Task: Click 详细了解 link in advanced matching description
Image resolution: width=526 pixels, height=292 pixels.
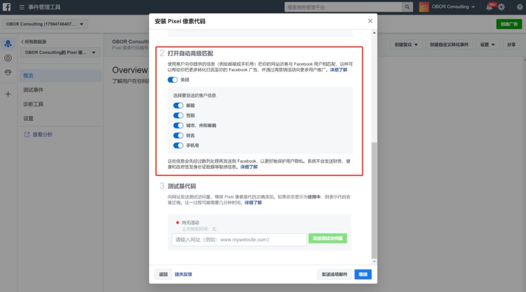Action: point(338,70)
